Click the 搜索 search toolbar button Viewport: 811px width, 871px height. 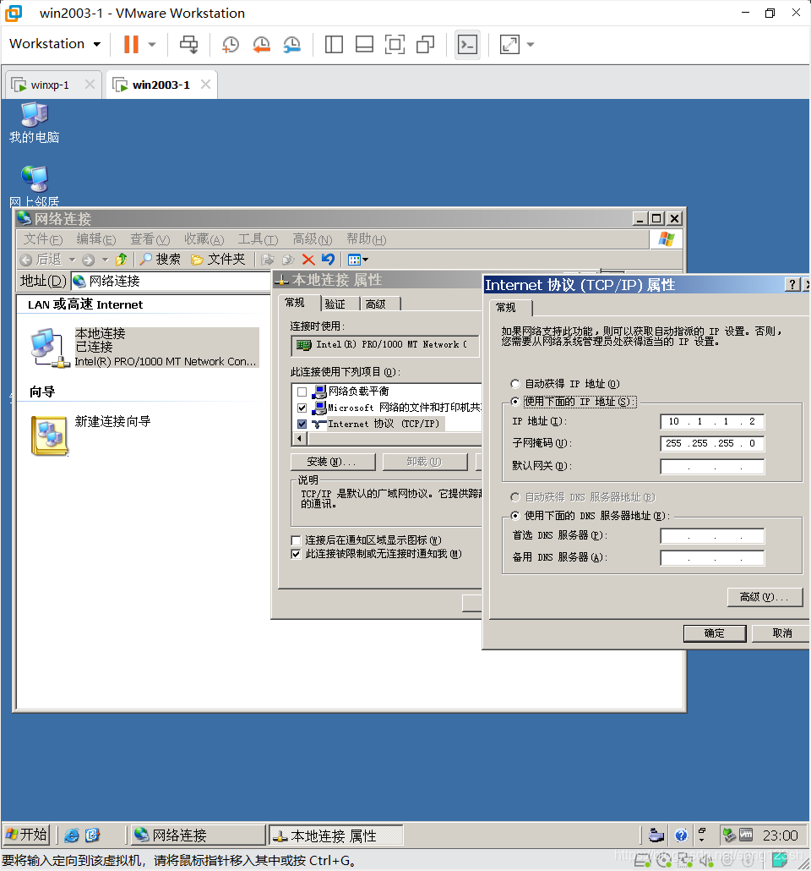(x=160, y=260)
